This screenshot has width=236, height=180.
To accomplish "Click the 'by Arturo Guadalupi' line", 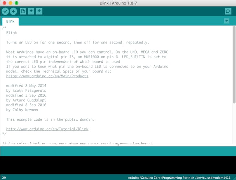I will click(26, 100).
